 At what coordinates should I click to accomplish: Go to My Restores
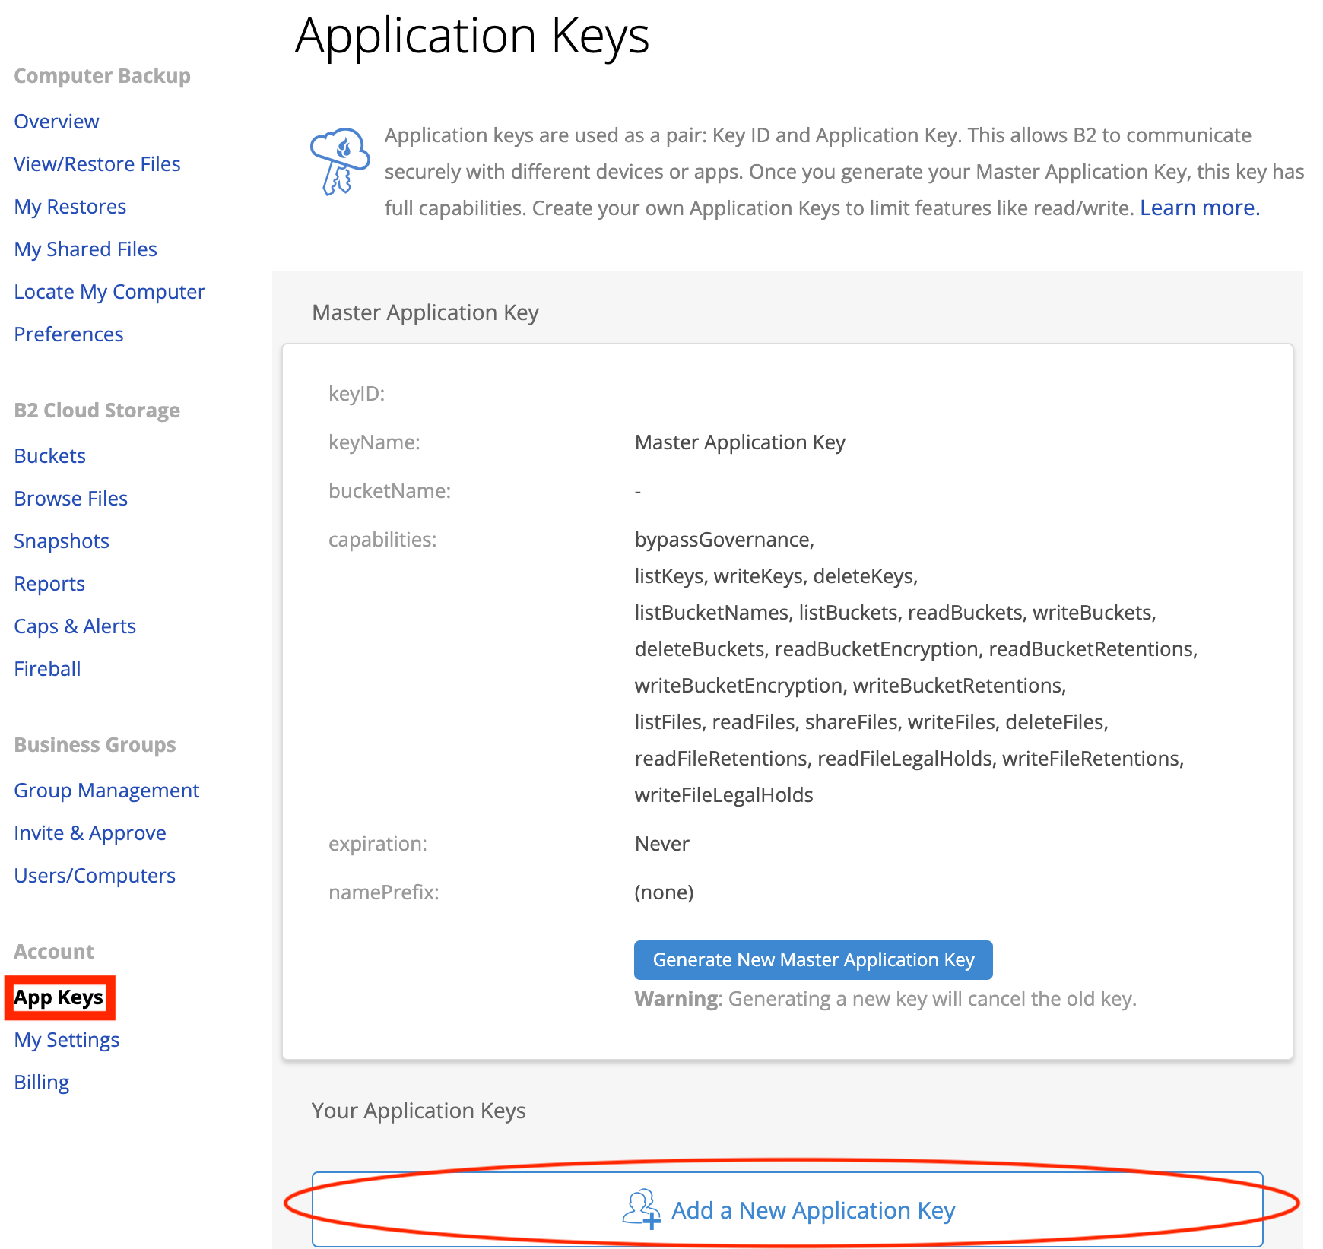coord(70,207)
